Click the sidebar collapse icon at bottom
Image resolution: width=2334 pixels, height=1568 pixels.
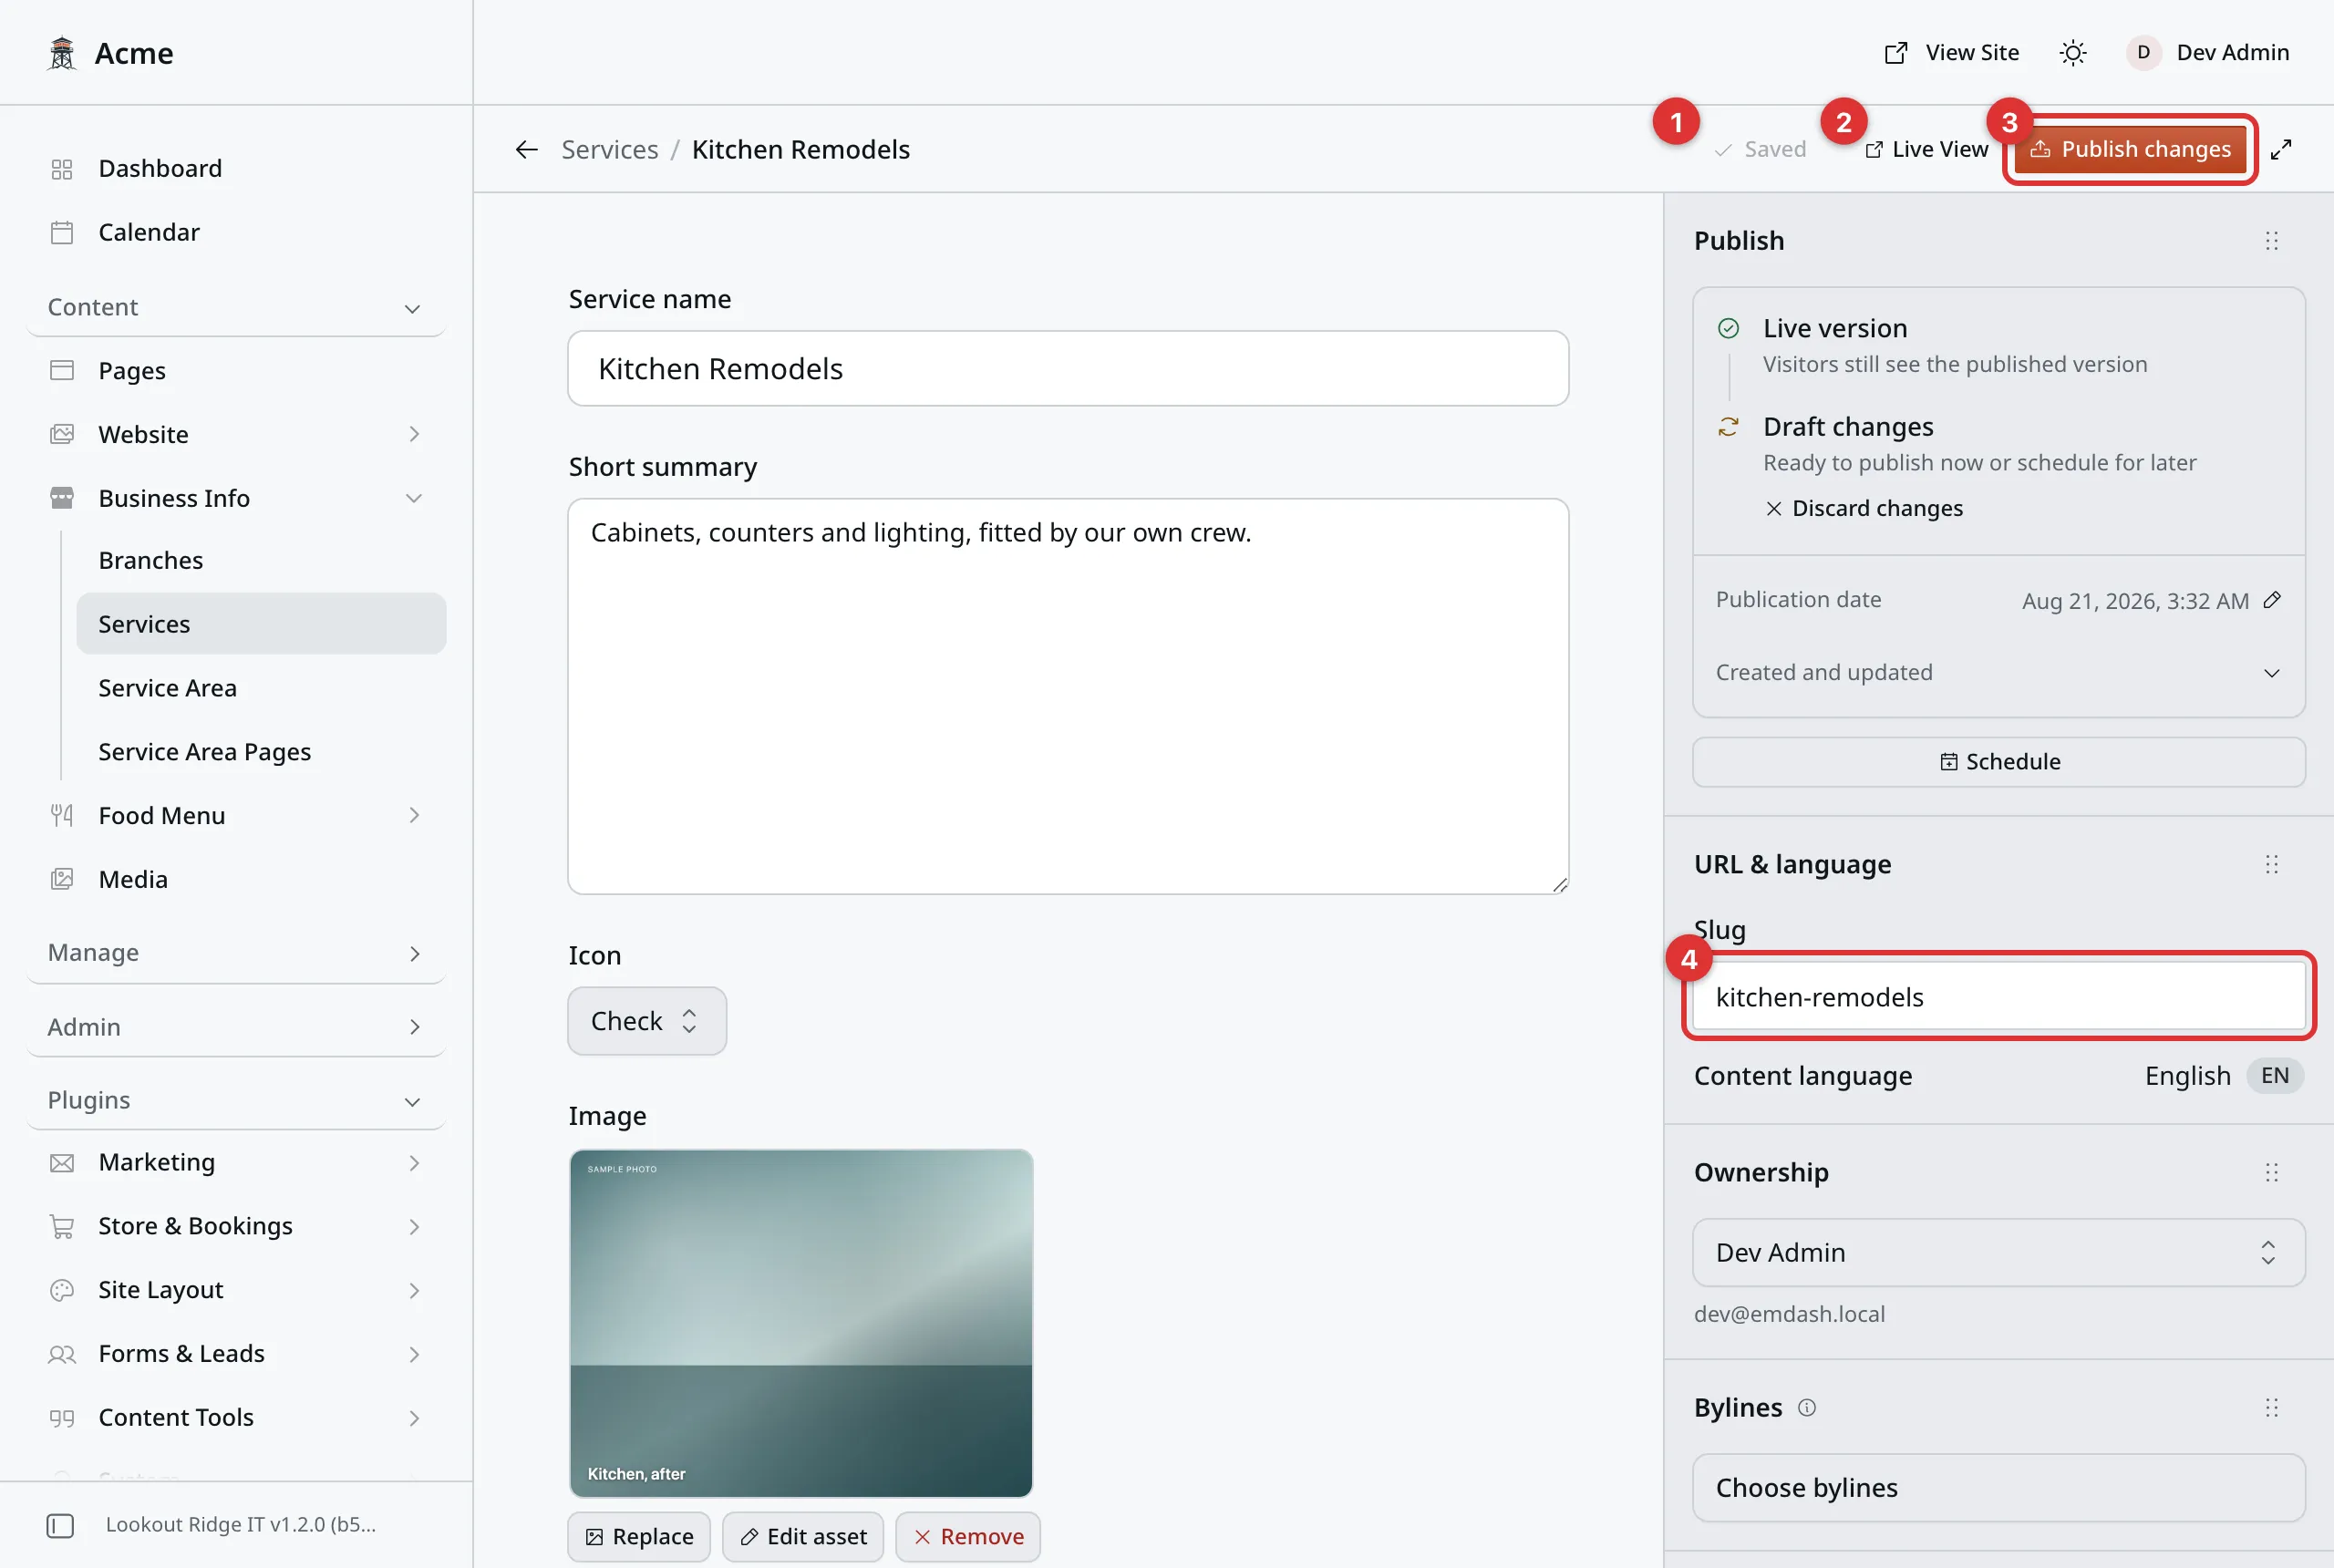pyautogui.click(x=60, y=1525)
